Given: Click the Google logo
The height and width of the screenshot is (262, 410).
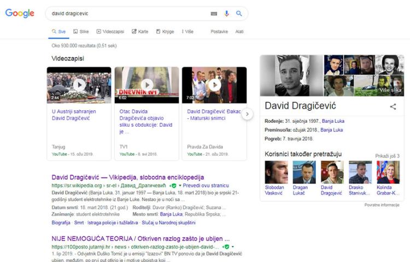Looking at the screenshot, I should point(20,13).
